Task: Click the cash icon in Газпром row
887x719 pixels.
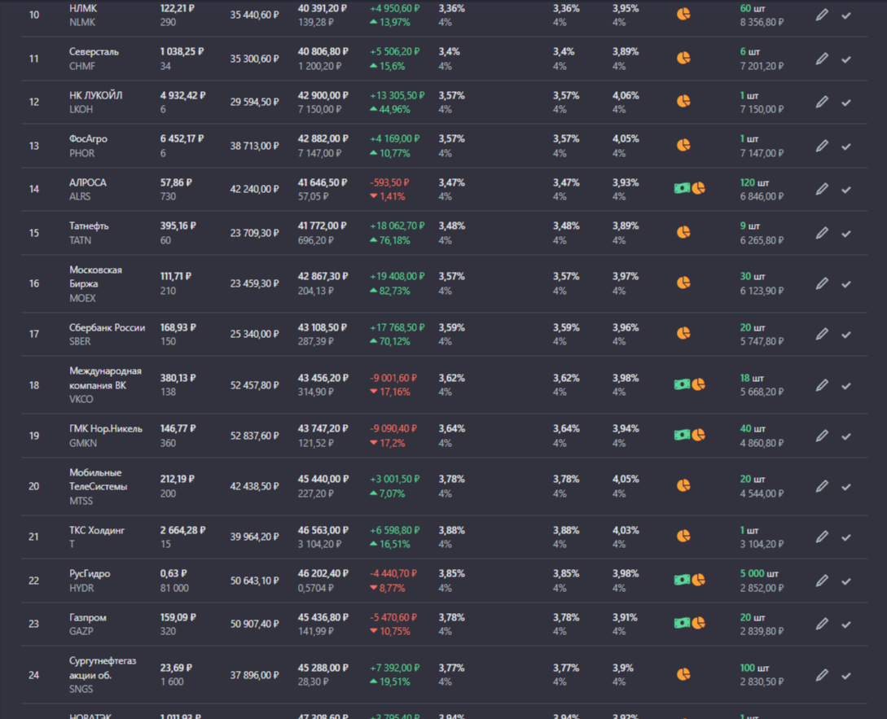Action: point(682,624)
